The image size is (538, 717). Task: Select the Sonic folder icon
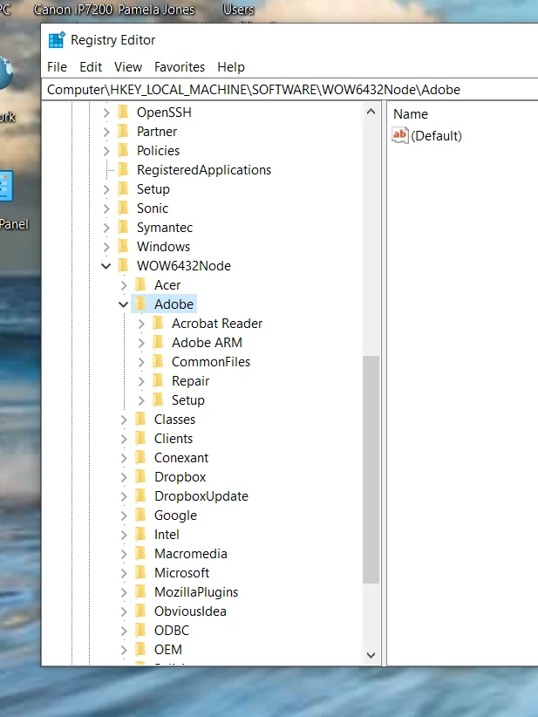click(123, 208)
